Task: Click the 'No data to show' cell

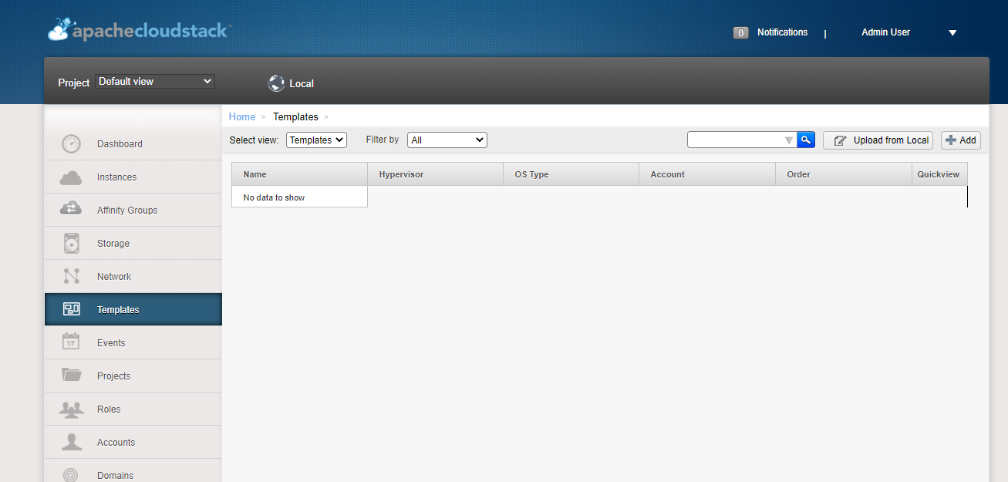Action: click(299, 197)
